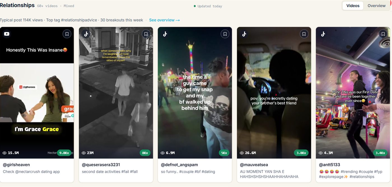The height and width of the screenshot is (187, 392).
Task: Click the 3.4Kx breakout badge
Action: [x=380, y=153]
